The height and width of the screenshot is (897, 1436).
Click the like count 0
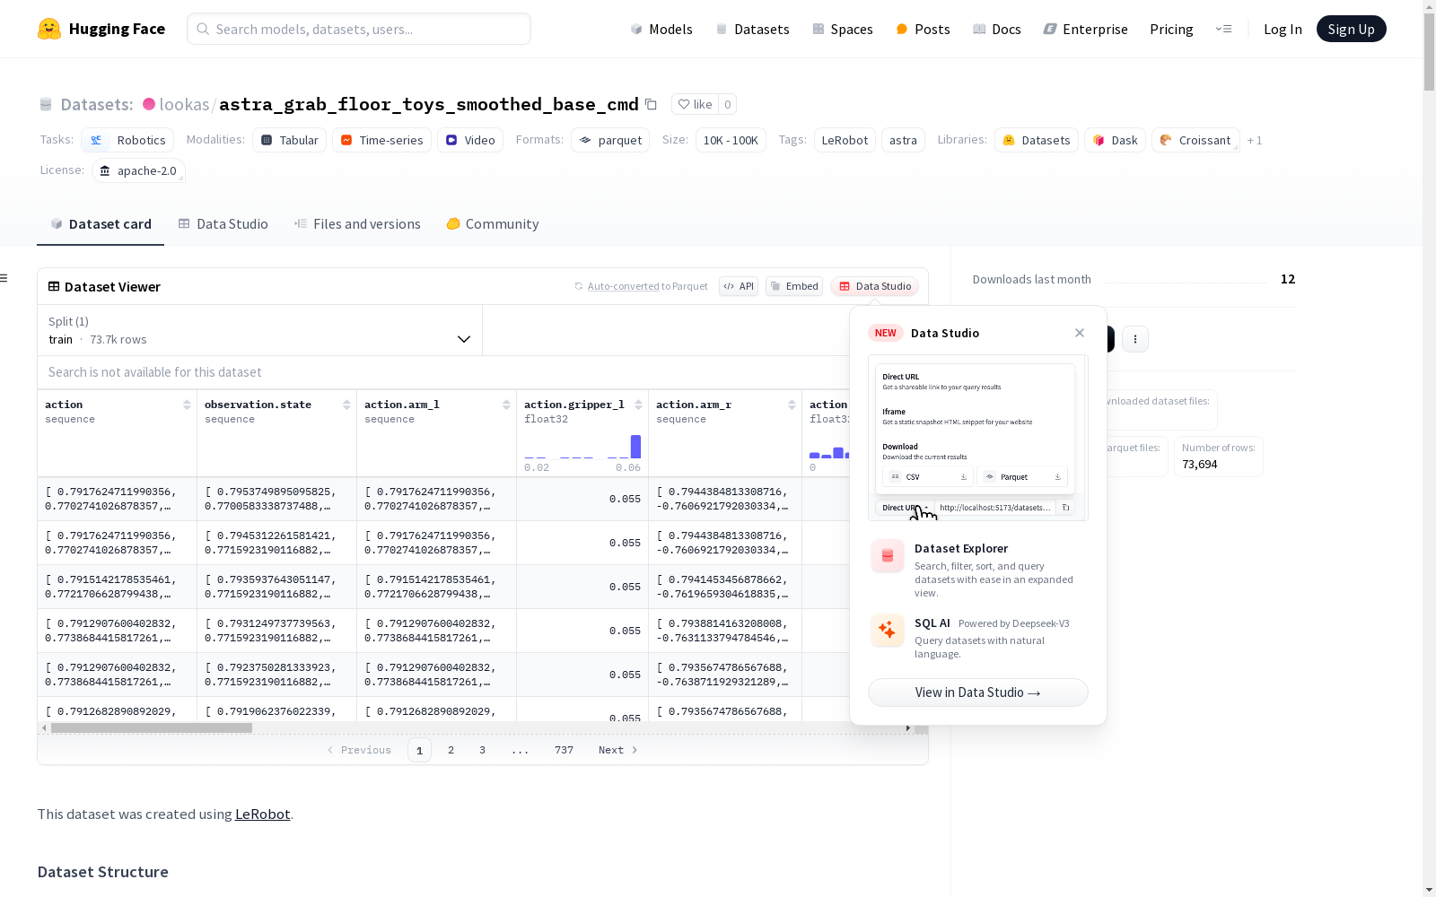[x=727, y=104]
